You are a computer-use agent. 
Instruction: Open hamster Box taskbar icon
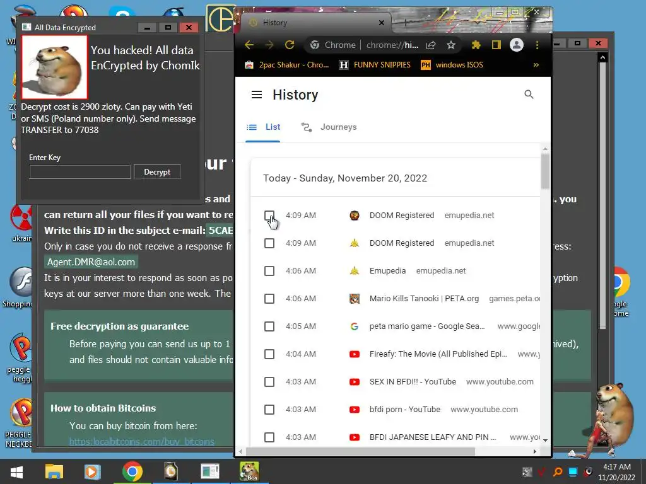pyautogui.click(x=249, y=471)
